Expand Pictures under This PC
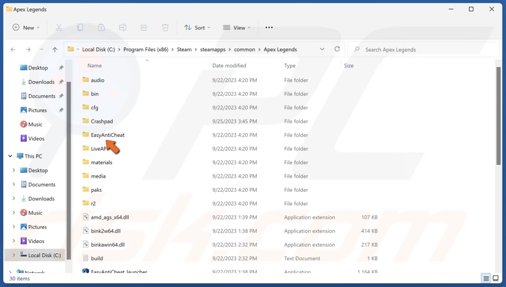 coord(13,227)
